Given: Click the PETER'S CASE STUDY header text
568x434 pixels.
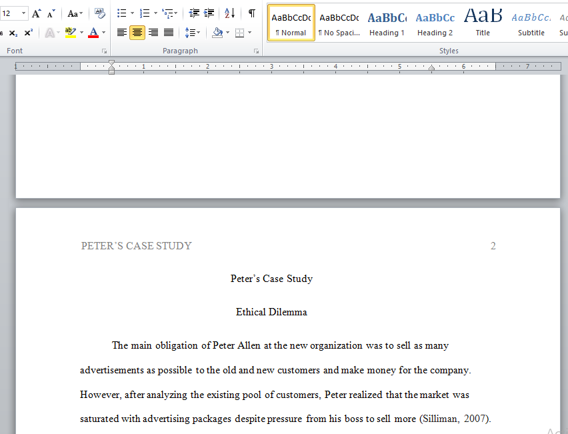Looking at the screenshot, I should tap(136, 246).
